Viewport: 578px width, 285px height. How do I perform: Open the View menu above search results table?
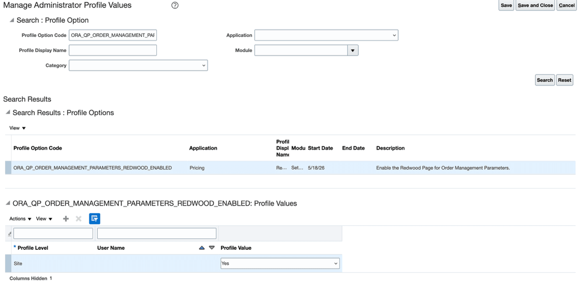pos(18,128)
